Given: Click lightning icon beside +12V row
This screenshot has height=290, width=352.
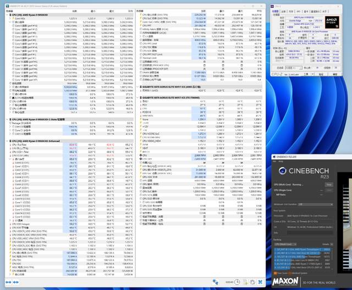Looking at the screenshot, I should 141,126.
